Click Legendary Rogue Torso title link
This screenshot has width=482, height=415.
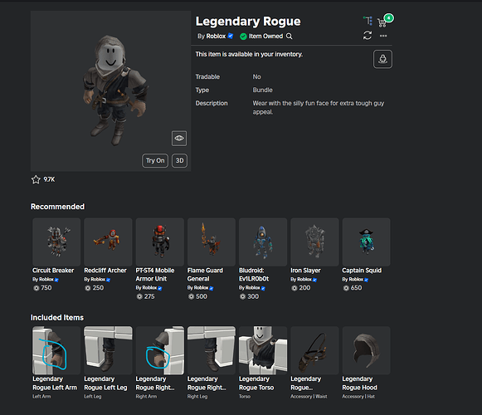point(256,383)
